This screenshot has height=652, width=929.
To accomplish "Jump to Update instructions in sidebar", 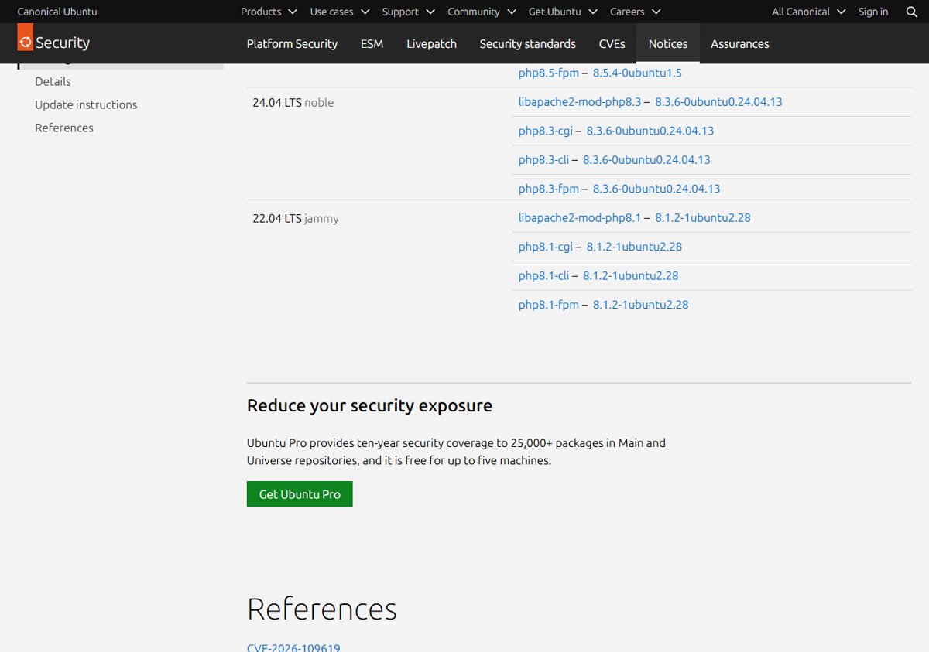I will [x=86, y=104].
